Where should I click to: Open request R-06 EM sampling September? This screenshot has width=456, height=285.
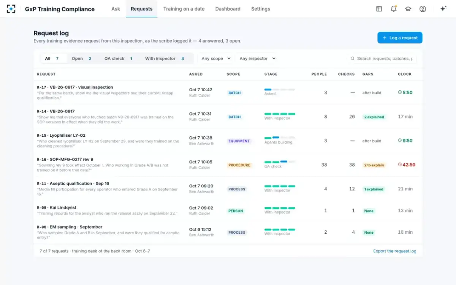(x=70, y=227)
